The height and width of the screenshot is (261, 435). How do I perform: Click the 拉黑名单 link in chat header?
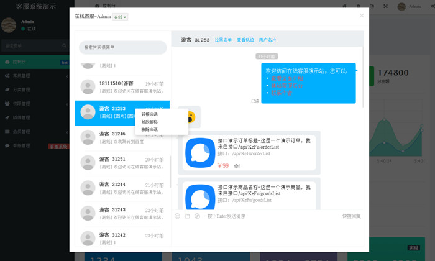point(223,40)
